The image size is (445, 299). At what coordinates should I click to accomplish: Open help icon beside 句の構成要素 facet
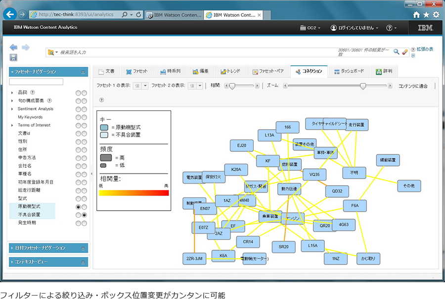click(x=49, y=100)
